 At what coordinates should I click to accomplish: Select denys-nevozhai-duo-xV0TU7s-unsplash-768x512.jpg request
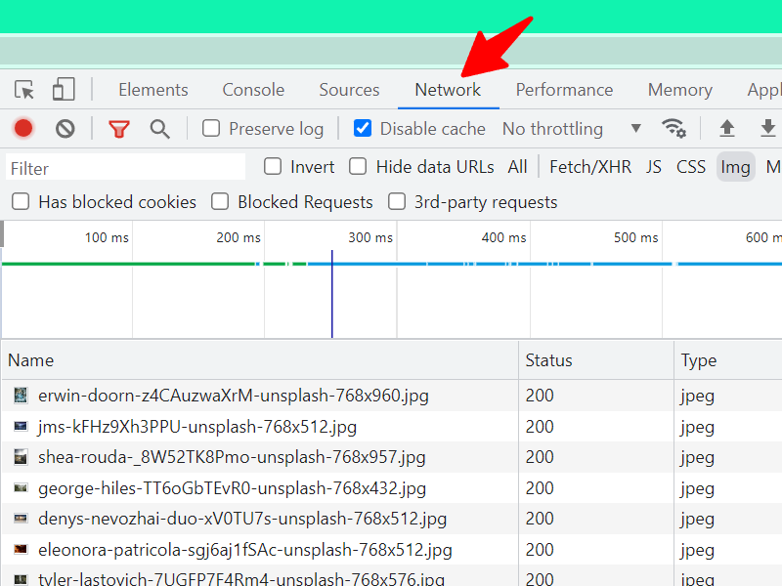coord(242,519)
